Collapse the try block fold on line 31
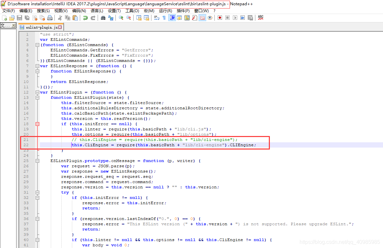 point(37,192)
